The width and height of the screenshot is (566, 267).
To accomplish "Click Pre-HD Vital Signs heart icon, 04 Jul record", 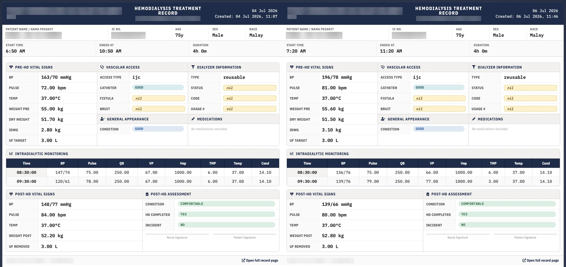I will 11,67.
